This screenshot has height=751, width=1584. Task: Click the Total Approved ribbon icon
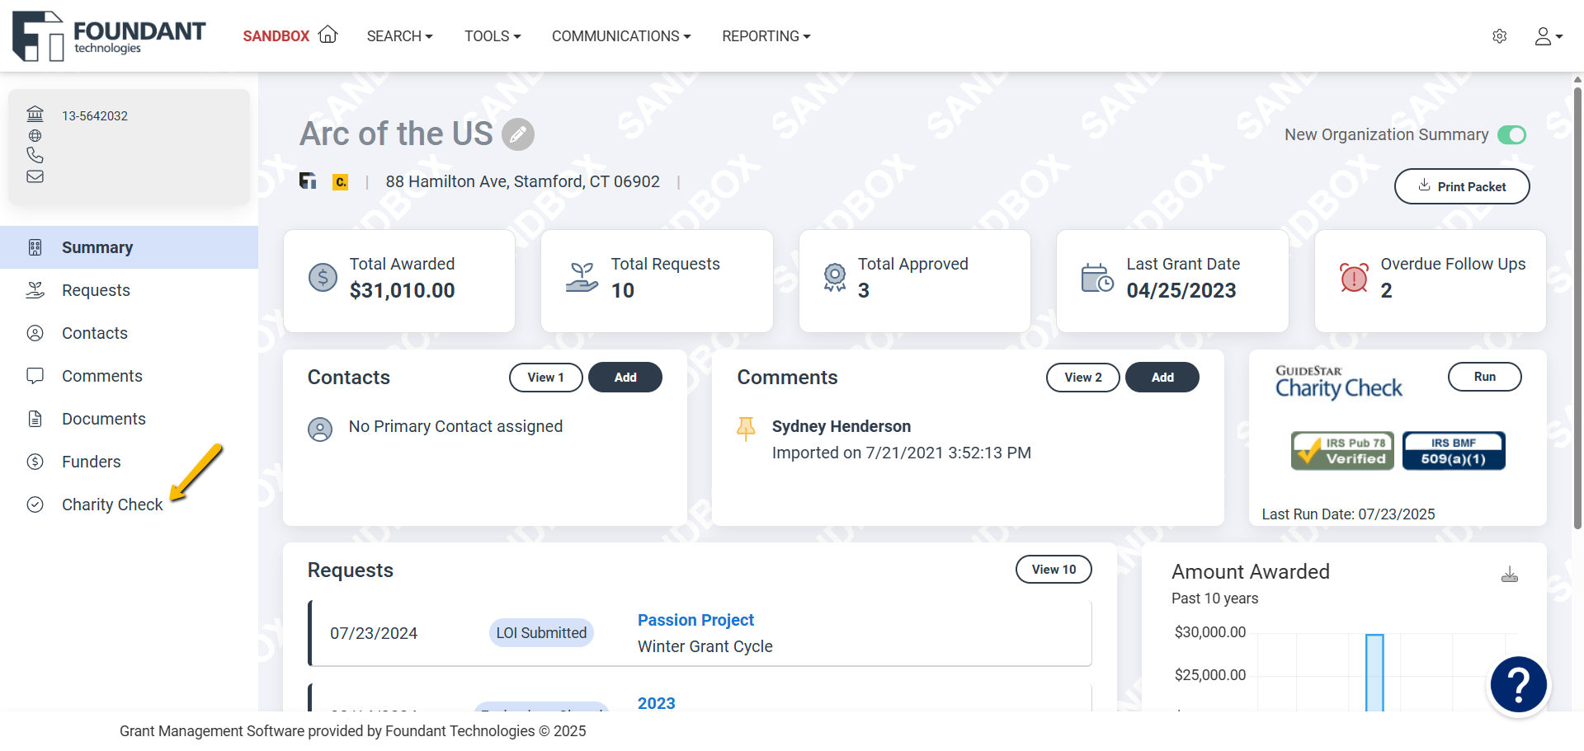835,278
